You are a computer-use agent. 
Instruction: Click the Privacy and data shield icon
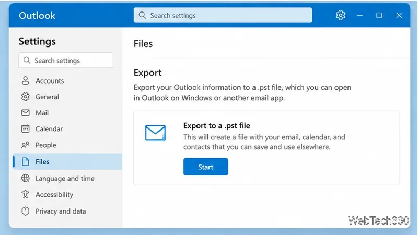(x=25, y=211)
